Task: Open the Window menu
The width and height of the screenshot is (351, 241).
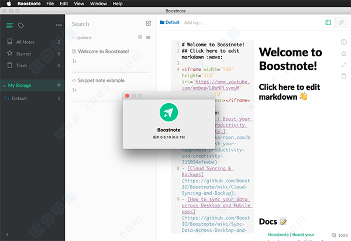Action: click(98, 4)
